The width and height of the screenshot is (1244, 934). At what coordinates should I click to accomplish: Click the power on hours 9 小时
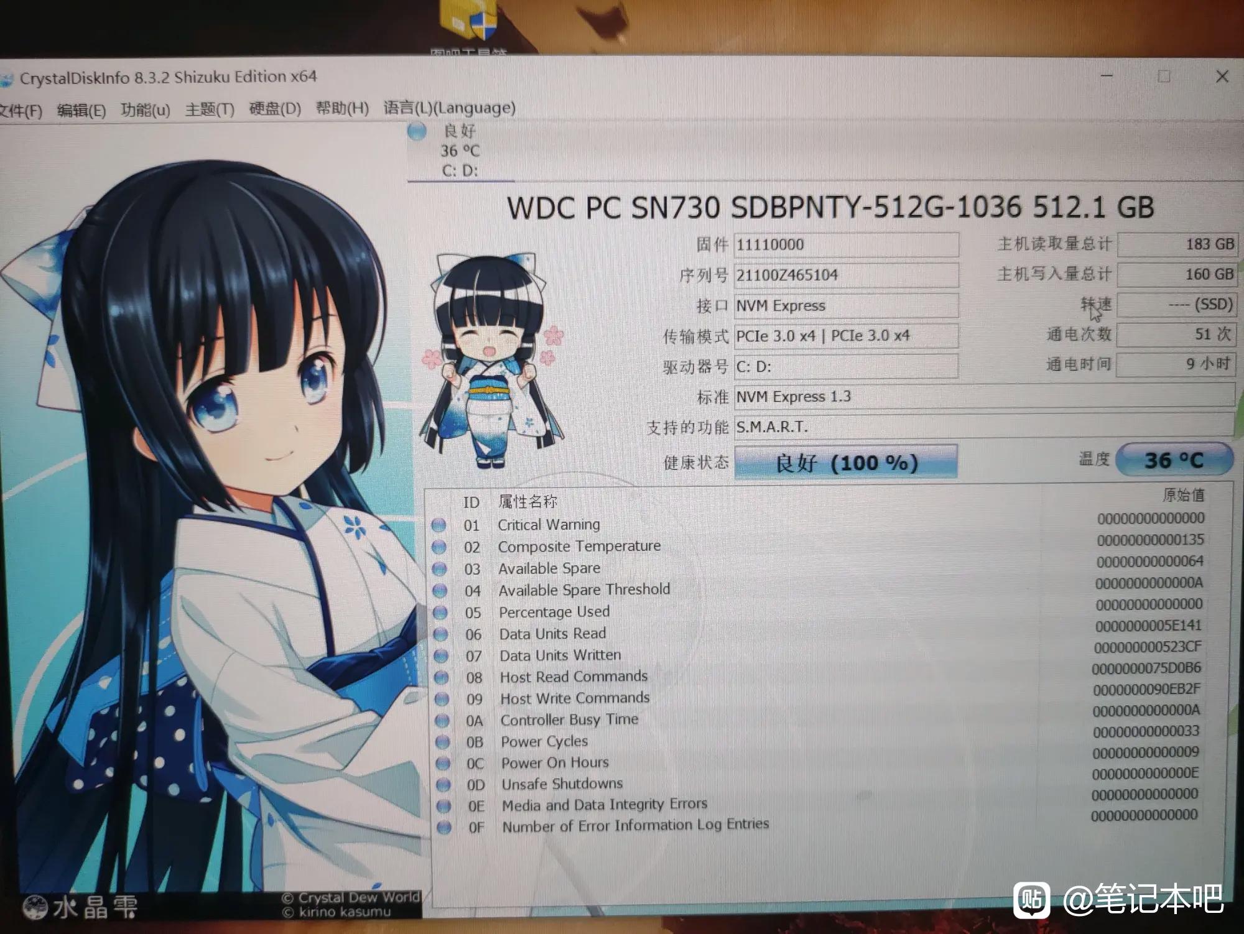1175,364
